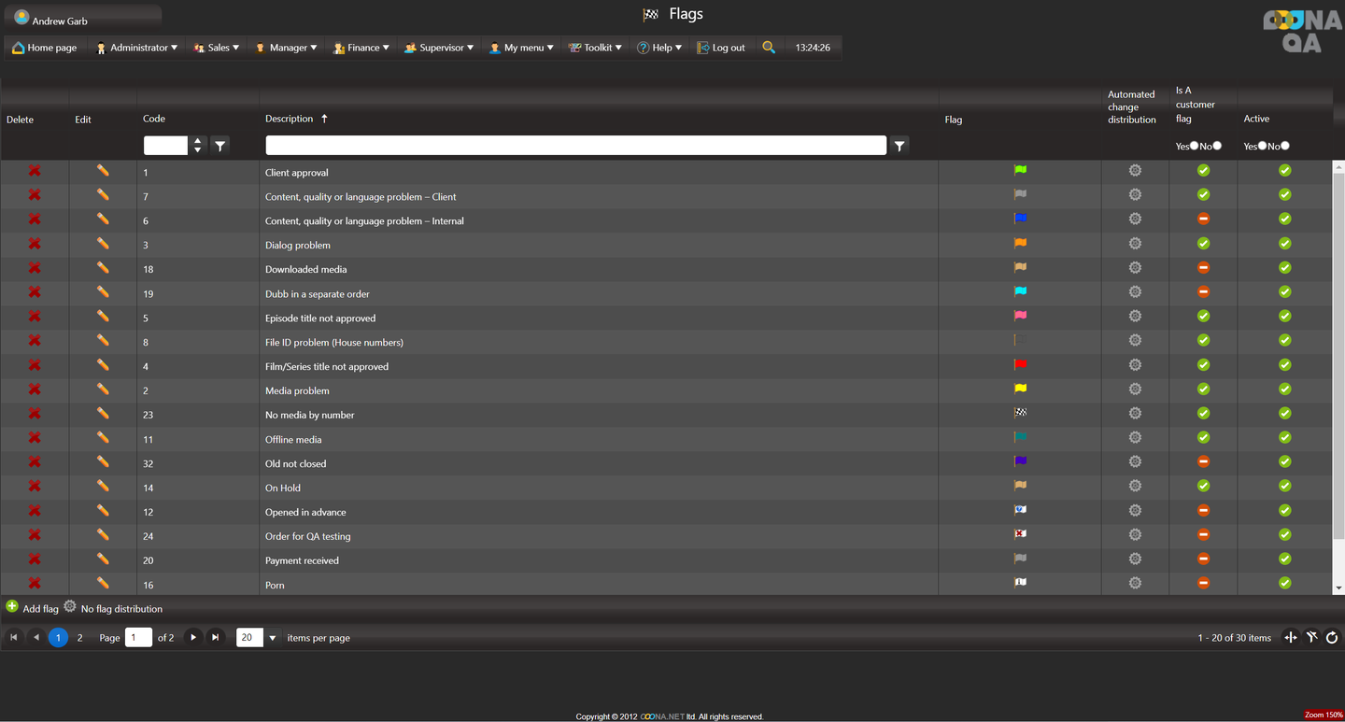This screenshot has height=722, width=1345.
Task: Go to Home page
Action: [x=44, y=48]
